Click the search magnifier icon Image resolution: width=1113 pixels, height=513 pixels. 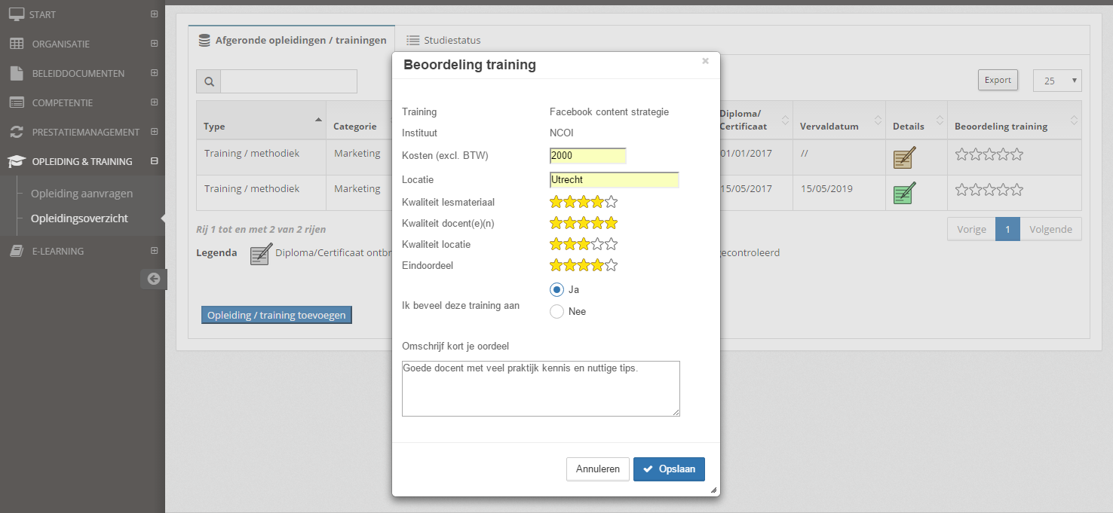(208, 81)
